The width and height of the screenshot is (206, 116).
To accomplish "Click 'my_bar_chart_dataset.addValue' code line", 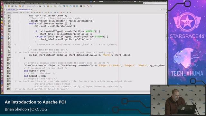I will click(x=80, y=55).
